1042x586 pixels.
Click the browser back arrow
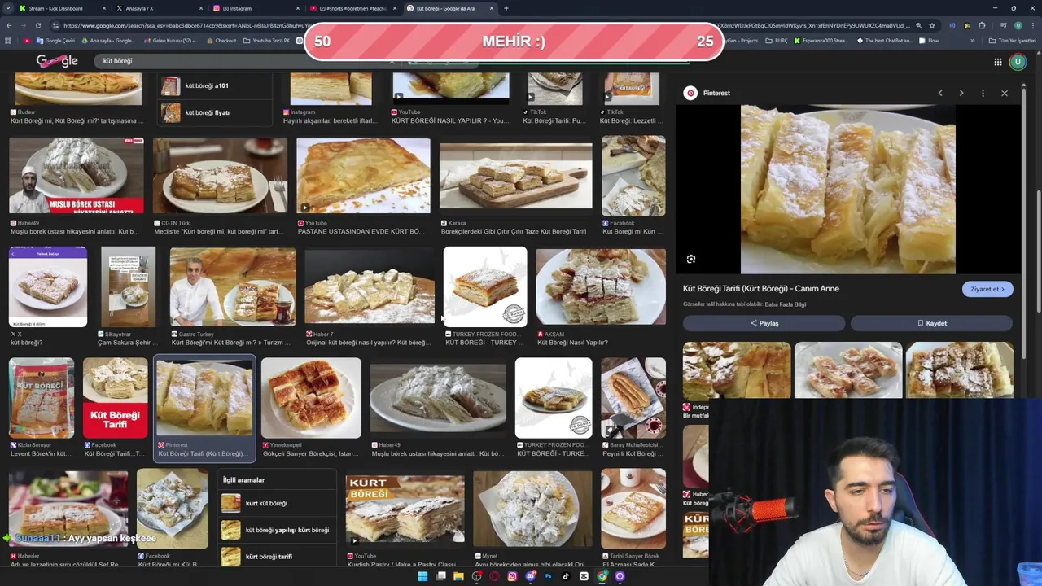click(8, 25)
